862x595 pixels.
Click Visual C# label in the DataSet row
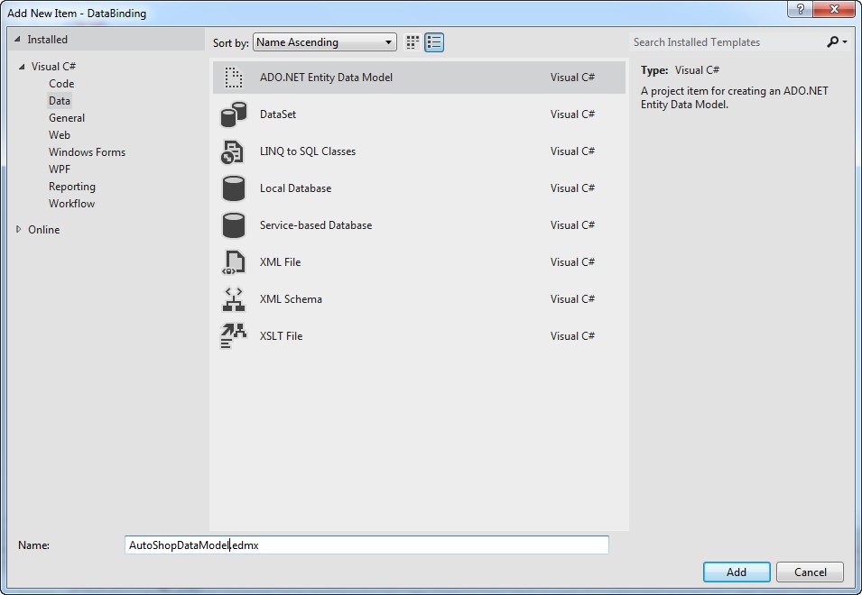pyautogui.click(x=572, y=114)
